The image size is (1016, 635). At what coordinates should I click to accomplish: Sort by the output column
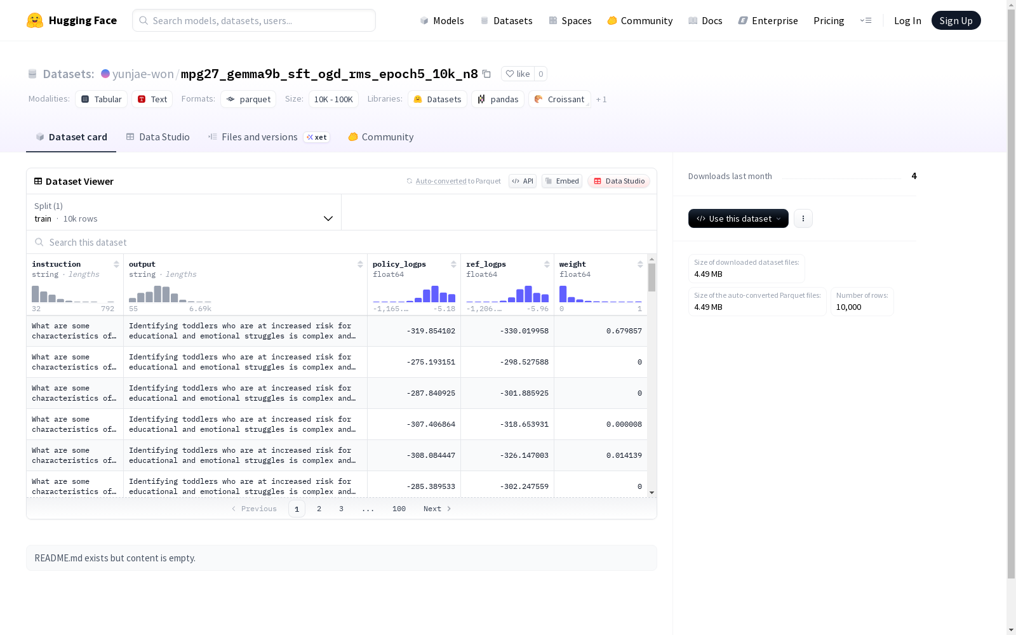[x=360, y=264]
